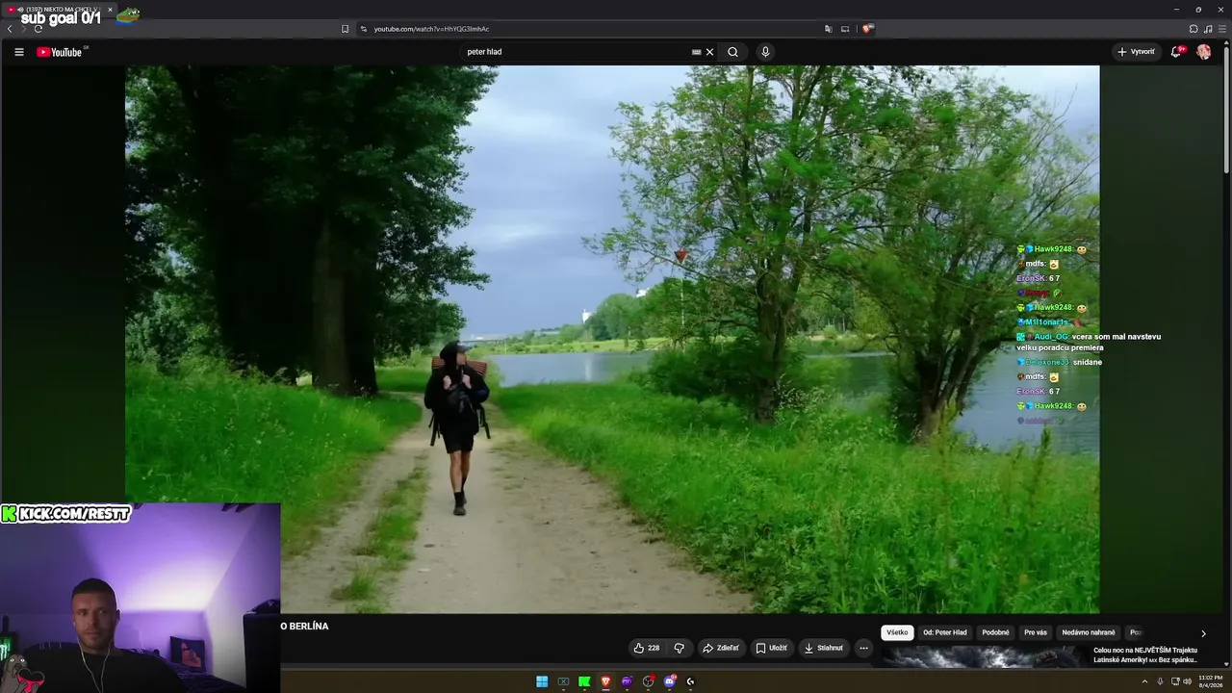The width and height of the screenshot is (1232, 693).
Task: Open YouTube notifications bell
Action: (x=1176, y=52)
